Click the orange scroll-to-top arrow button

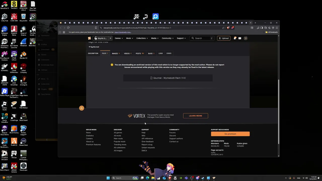point(82,108)
